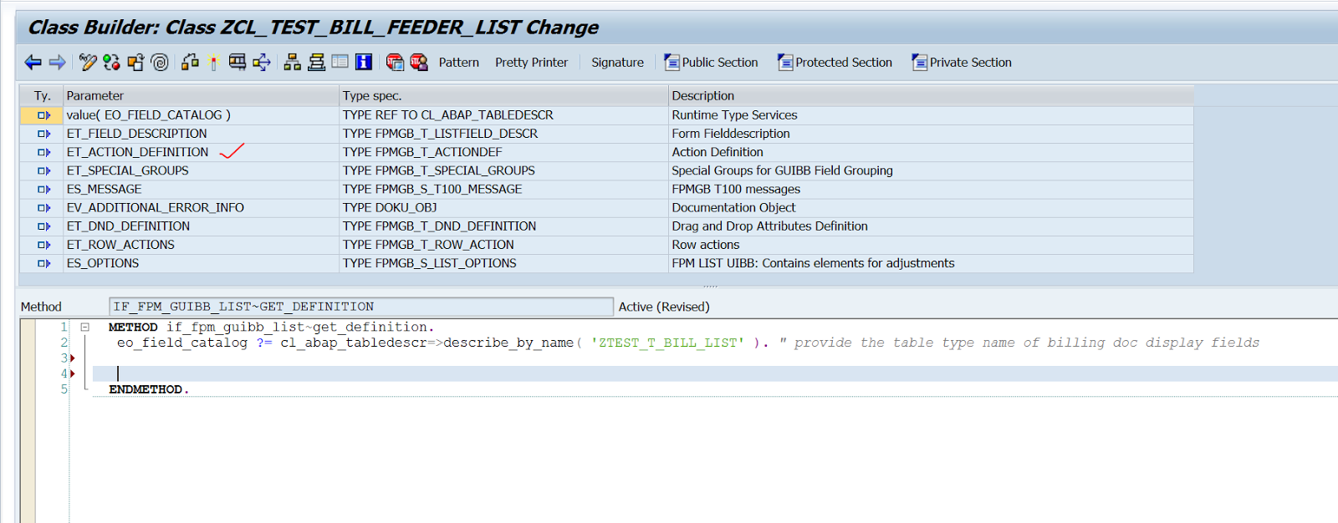The height and width of the screenshot is (523, 1338).
Task: Click type icon of ES_MESSAGE row
Action: pyautogui.click(x=43, y=189)
